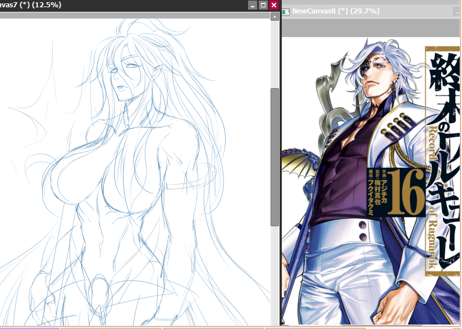Click the blue line sketch canvas
This screenshot has width=462, height=329.
pyautogui.click(x=135, y=172)
